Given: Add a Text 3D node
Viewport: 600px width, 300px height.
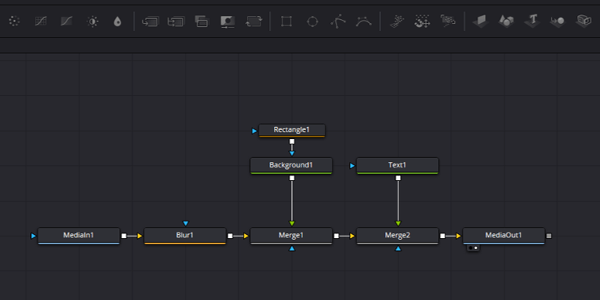Looking at the screenshot, I should click(533, 21).
